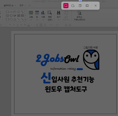Click the 표 table icon

coord(37,13)
